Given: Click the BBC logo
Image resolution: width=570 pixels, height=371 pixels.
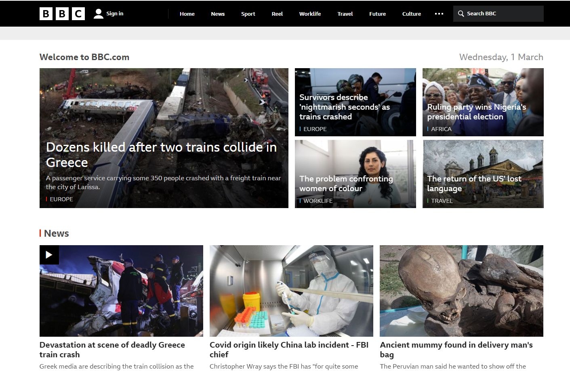Looking at the screenshot, I should (x=62, y=14).
